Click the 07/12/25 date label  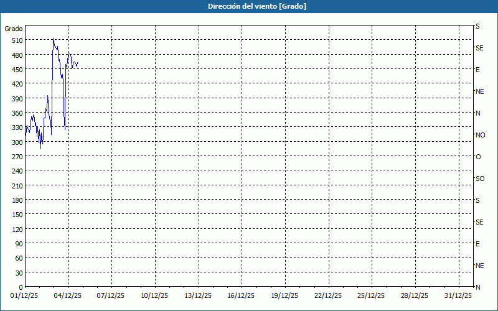(x=111, y=296)
